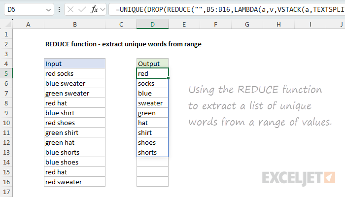
Task: Expand the Name Box dropdown arrow
Action: 48,10
